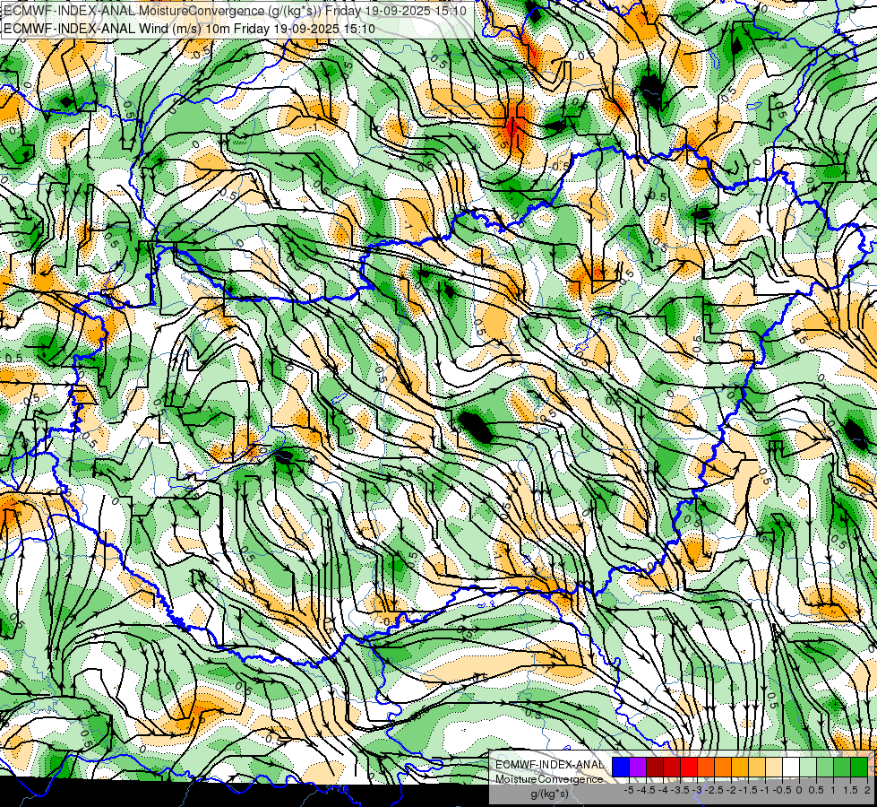Click the white legend swatch between -0.5 and 0

click(791, 768)
